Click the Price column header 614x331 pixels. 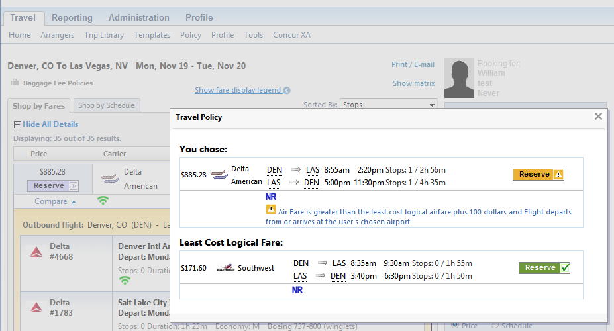pyautogui.click(x=39, y=154)
